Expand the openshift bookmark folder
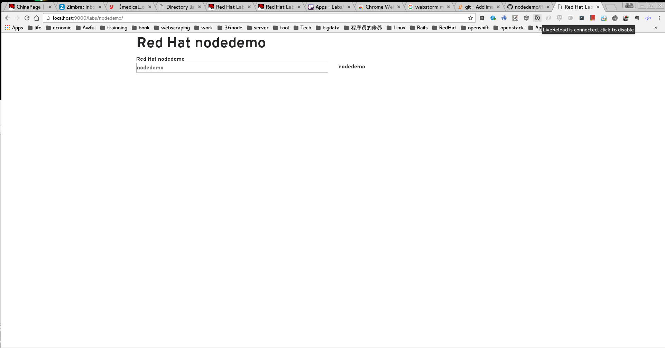The image size is (665, 348). click(475, 28)
